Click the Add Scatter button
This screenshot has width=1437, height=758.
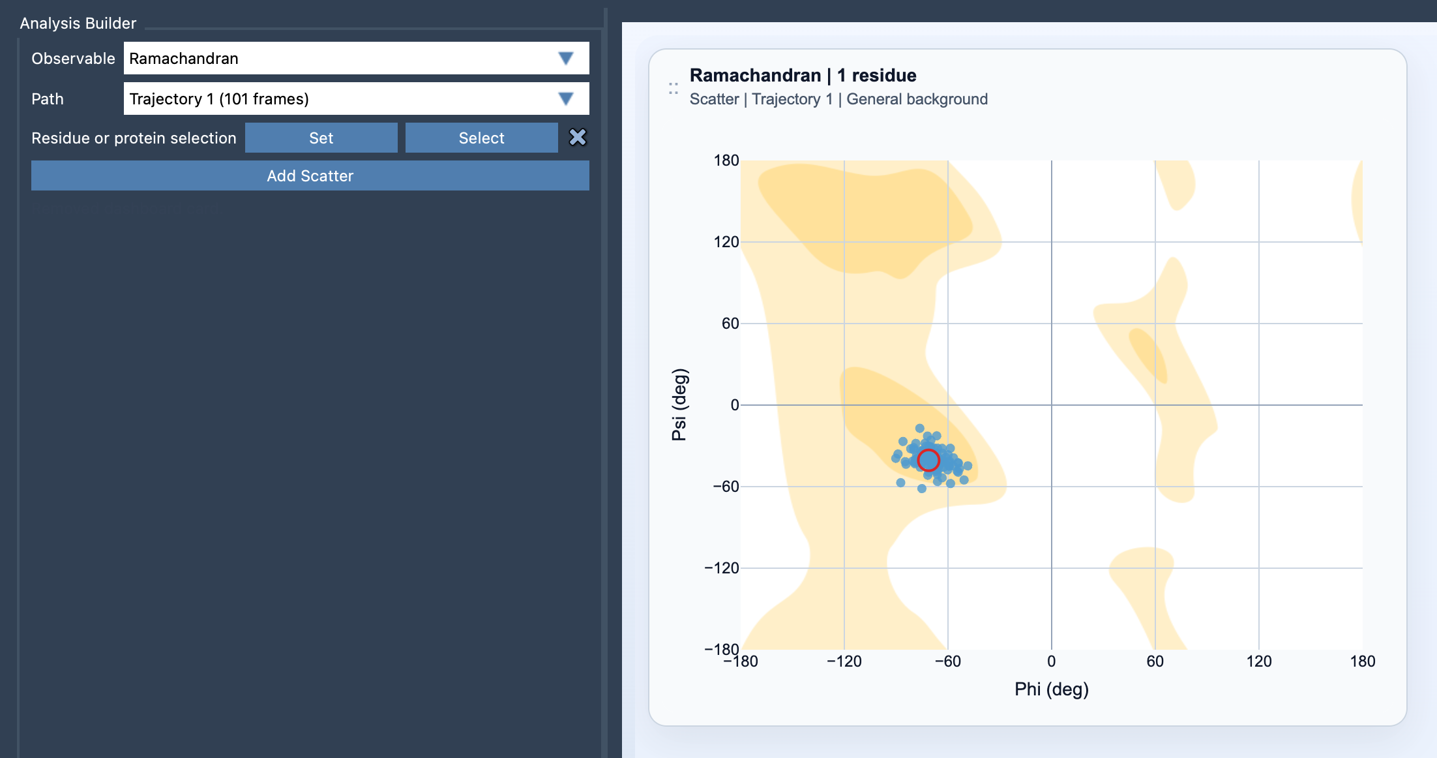tap(310, 175)
